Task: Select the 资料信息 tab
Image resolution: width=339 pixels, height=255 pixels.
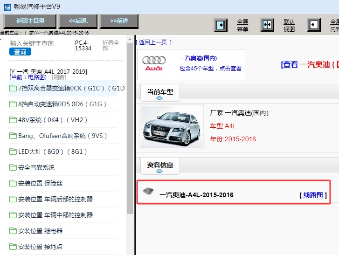Action: 160,166
